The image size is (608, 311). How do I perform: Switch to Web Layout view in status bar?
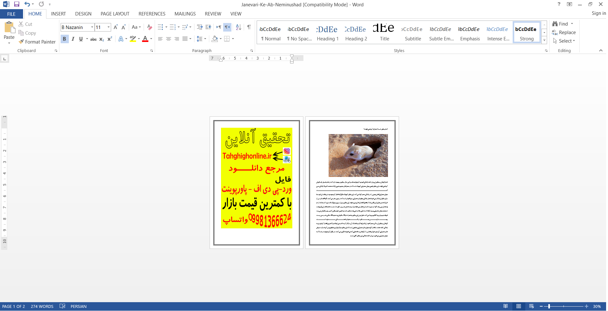point(532,306)
